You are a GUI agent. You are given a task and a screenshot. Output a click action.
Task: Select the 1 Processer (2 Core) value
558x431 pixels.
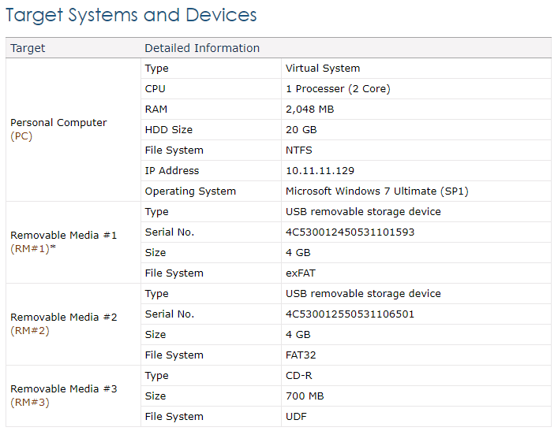coord(338,89)
